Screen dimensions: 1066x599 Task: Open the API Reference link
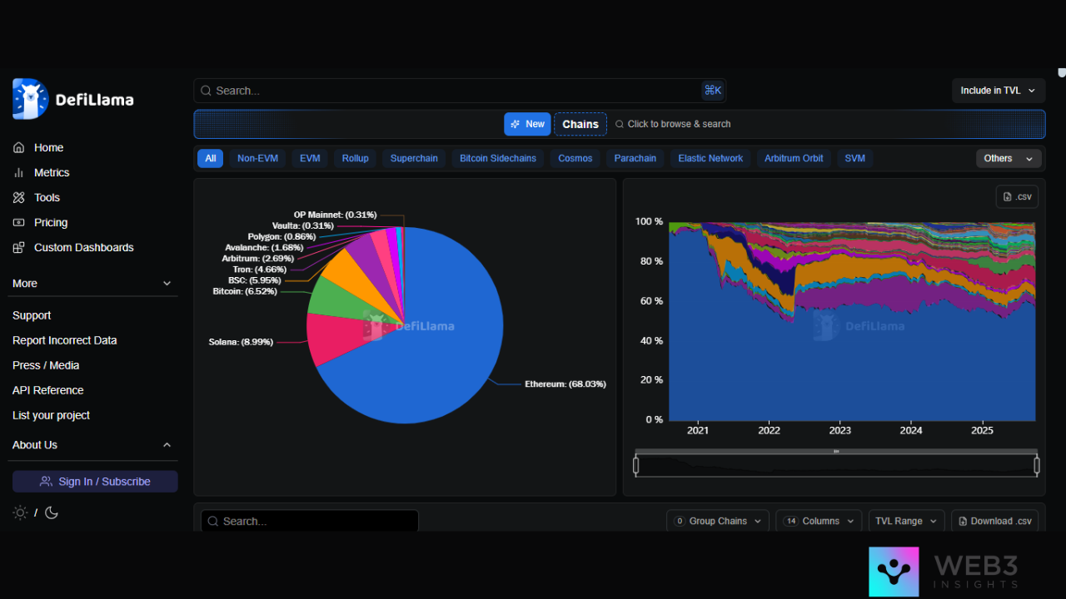47,390
